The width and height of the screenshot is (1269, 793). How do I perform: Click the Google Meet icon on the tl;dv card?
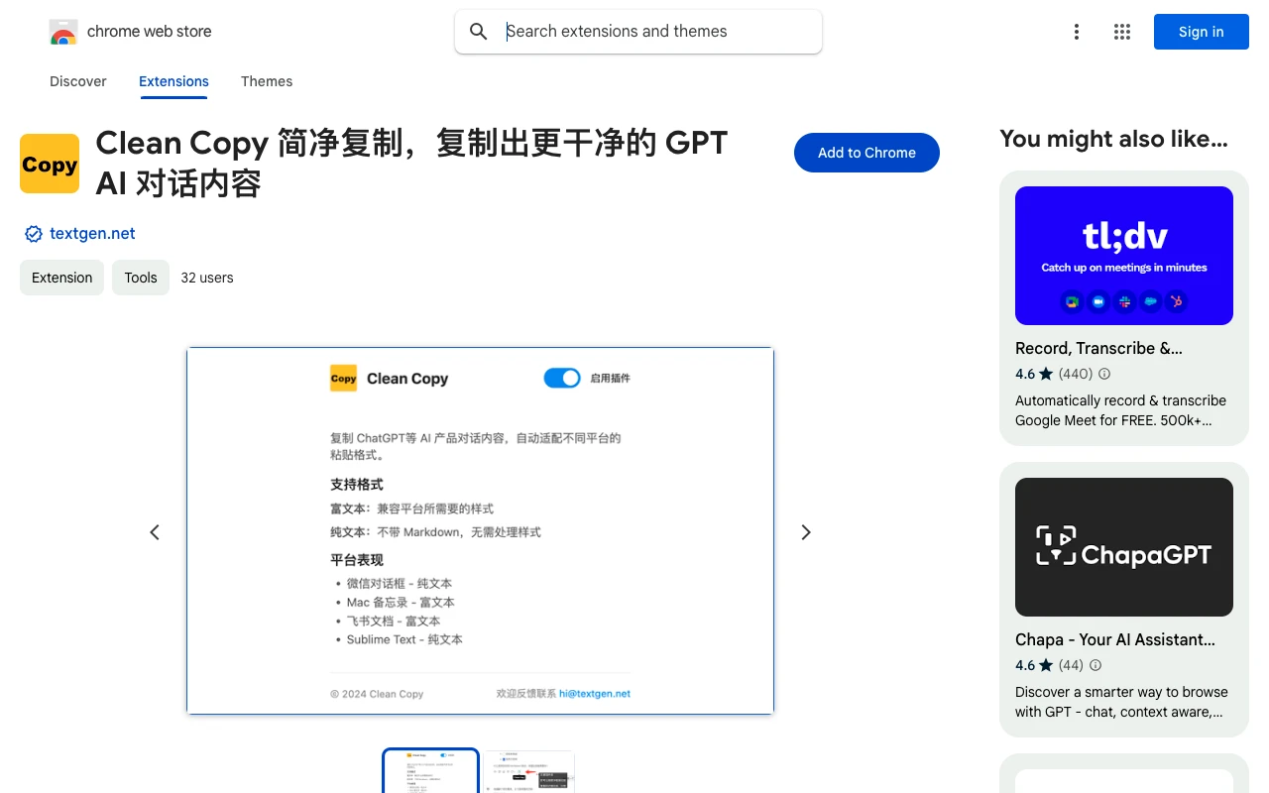[1072, 301]
